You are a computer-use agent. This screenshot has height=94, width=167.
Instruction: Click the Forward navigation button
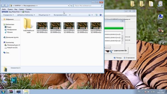click(x=6, y=5)
